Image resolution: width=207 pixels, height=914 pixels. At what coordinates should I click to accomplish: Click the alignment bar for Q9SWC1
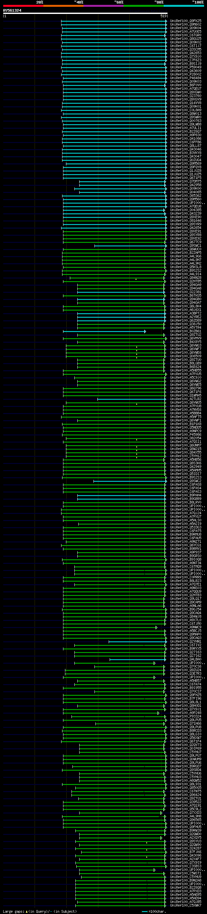coord(131,245)
